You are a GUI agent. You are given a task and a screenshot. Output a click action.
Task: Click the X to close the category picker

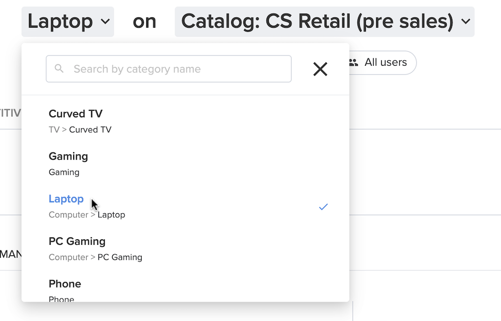pyautogui.click(x=320, y=69)
